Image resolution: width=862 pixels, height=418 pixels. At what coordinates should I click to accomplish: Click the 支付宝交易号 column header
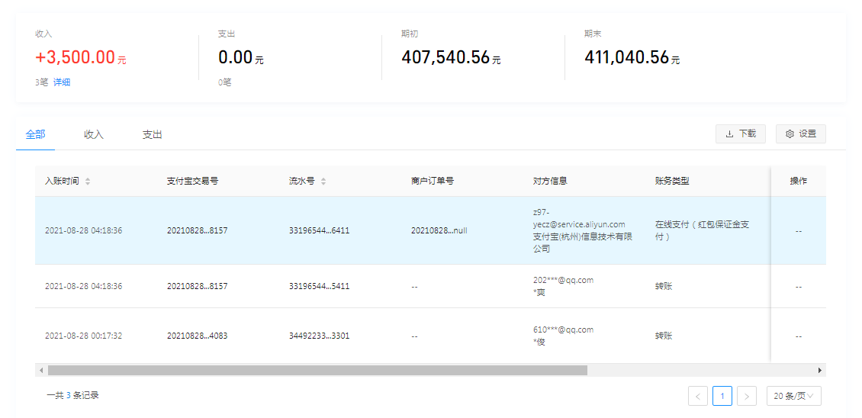tap(192, 181)
